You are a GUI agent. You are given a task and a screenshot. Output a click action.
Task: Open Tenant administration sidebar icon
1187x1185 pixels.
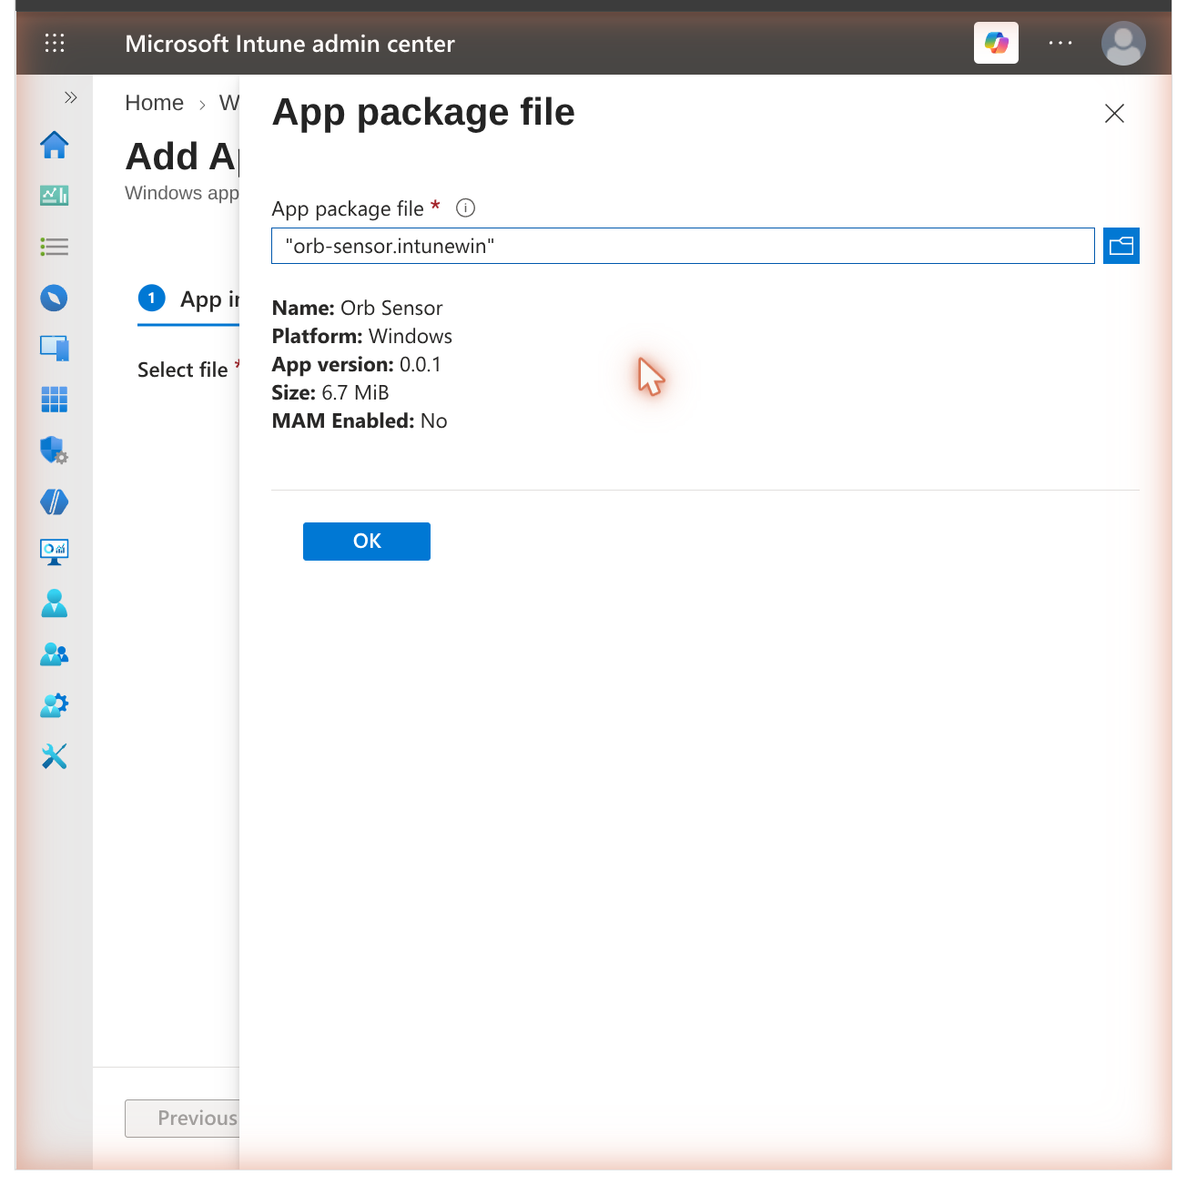[55, 705]
